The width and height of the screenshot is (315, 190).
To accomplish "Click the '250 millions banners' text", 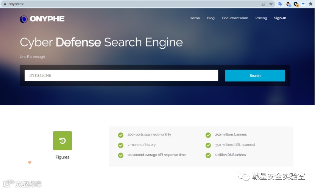I will coord(231,135).
